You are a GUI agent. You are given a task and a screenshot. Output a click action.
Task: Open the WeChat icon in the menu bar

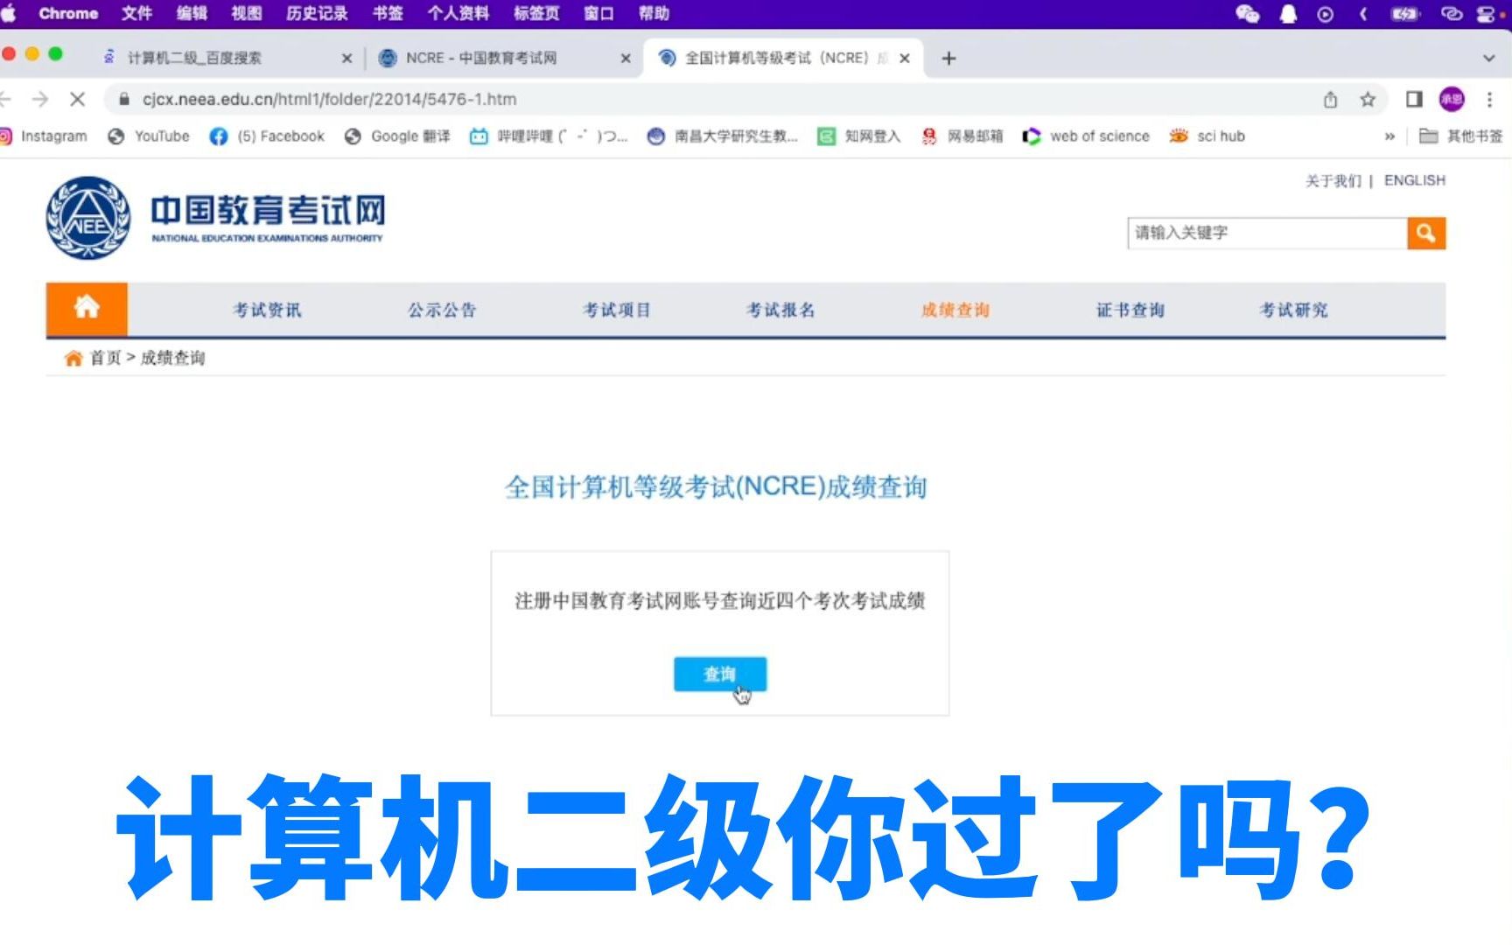coord(1247,13)
